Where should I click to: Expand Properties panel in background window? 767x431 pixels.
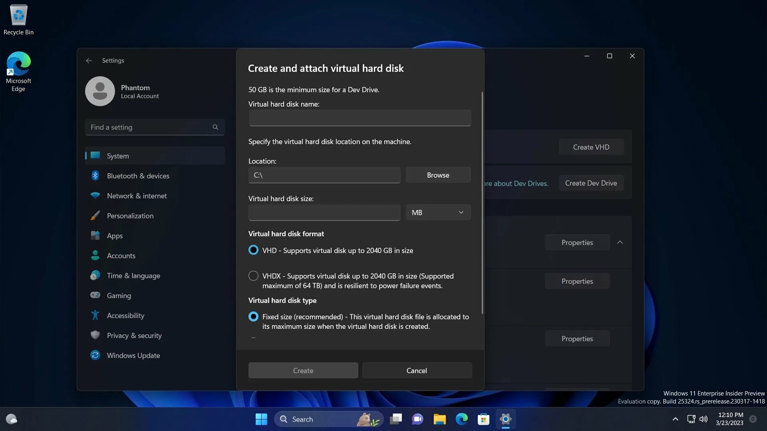[x=620, y=243]
